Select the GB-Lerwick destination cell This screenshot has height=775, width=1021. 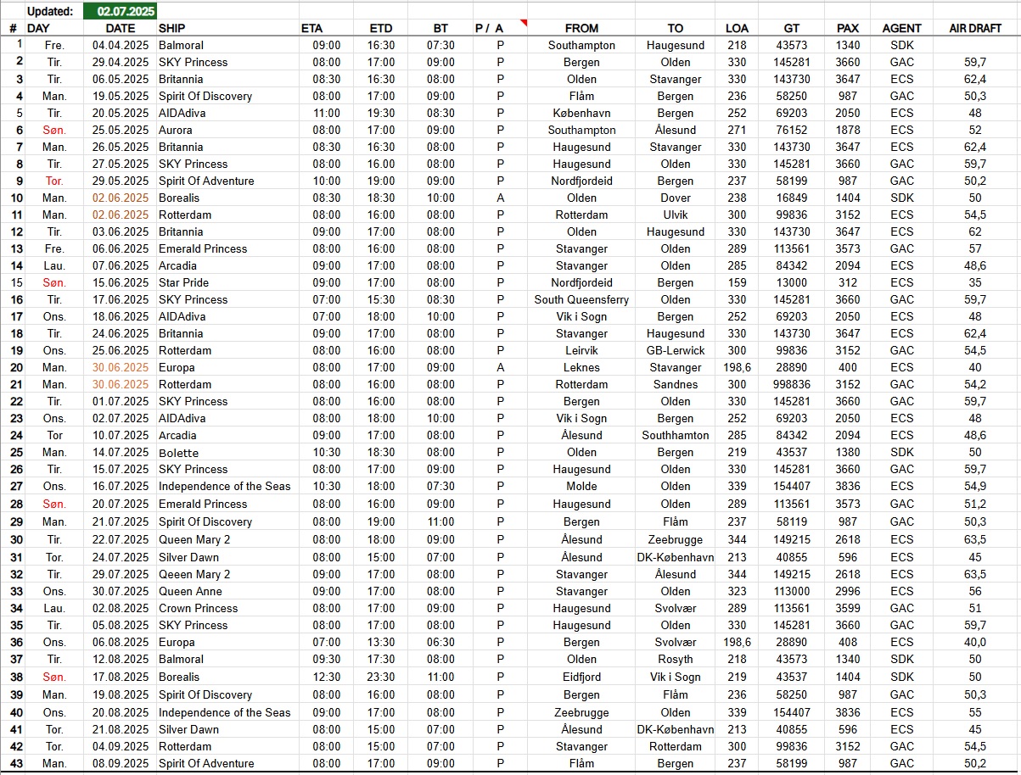pyautogui.click(x=676, y=350)
